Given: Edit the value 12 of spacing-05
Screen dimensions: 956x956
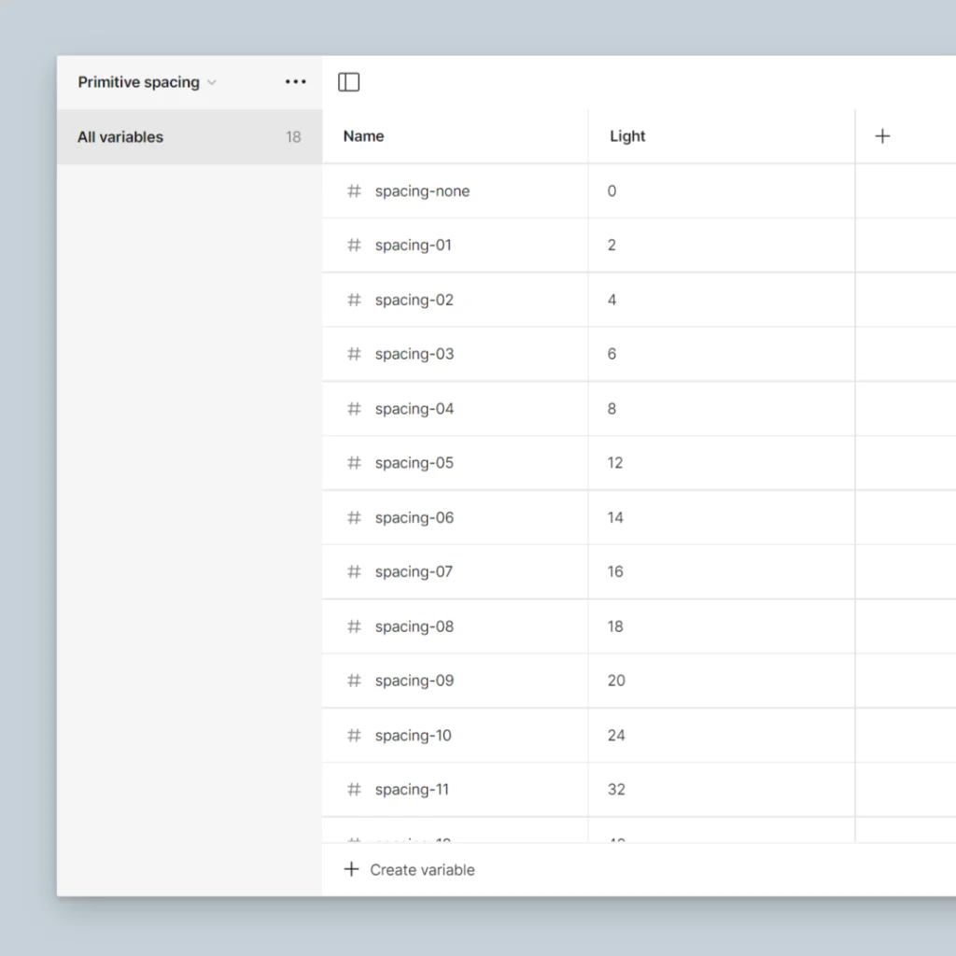Looking at the screenshot, I should click(615, 463).
